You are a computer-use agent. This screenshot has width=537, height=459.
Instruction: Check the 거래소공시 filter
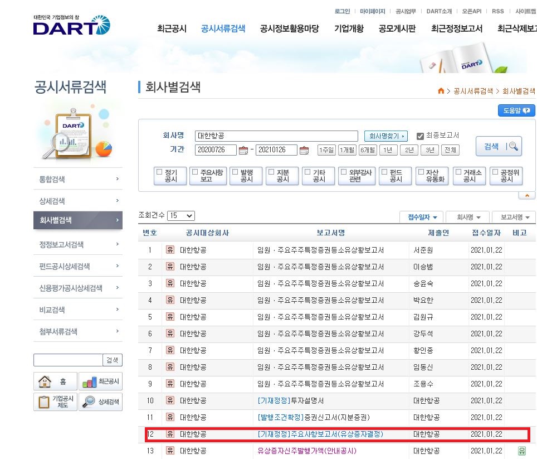(458, 172)
